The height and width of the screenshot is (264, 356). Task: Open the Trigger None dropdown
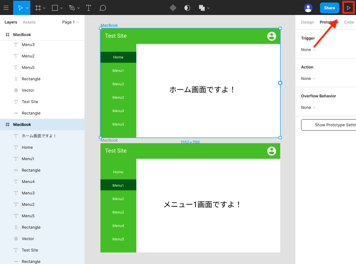pos(308,50)
